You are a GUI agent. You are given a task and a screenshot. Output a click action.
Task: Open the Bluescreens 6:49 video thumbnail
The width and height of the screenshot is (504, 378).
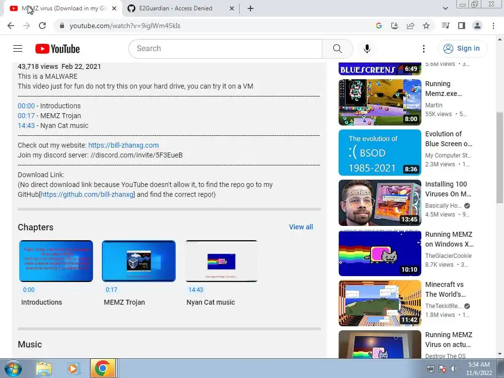(x=379, y=69)
